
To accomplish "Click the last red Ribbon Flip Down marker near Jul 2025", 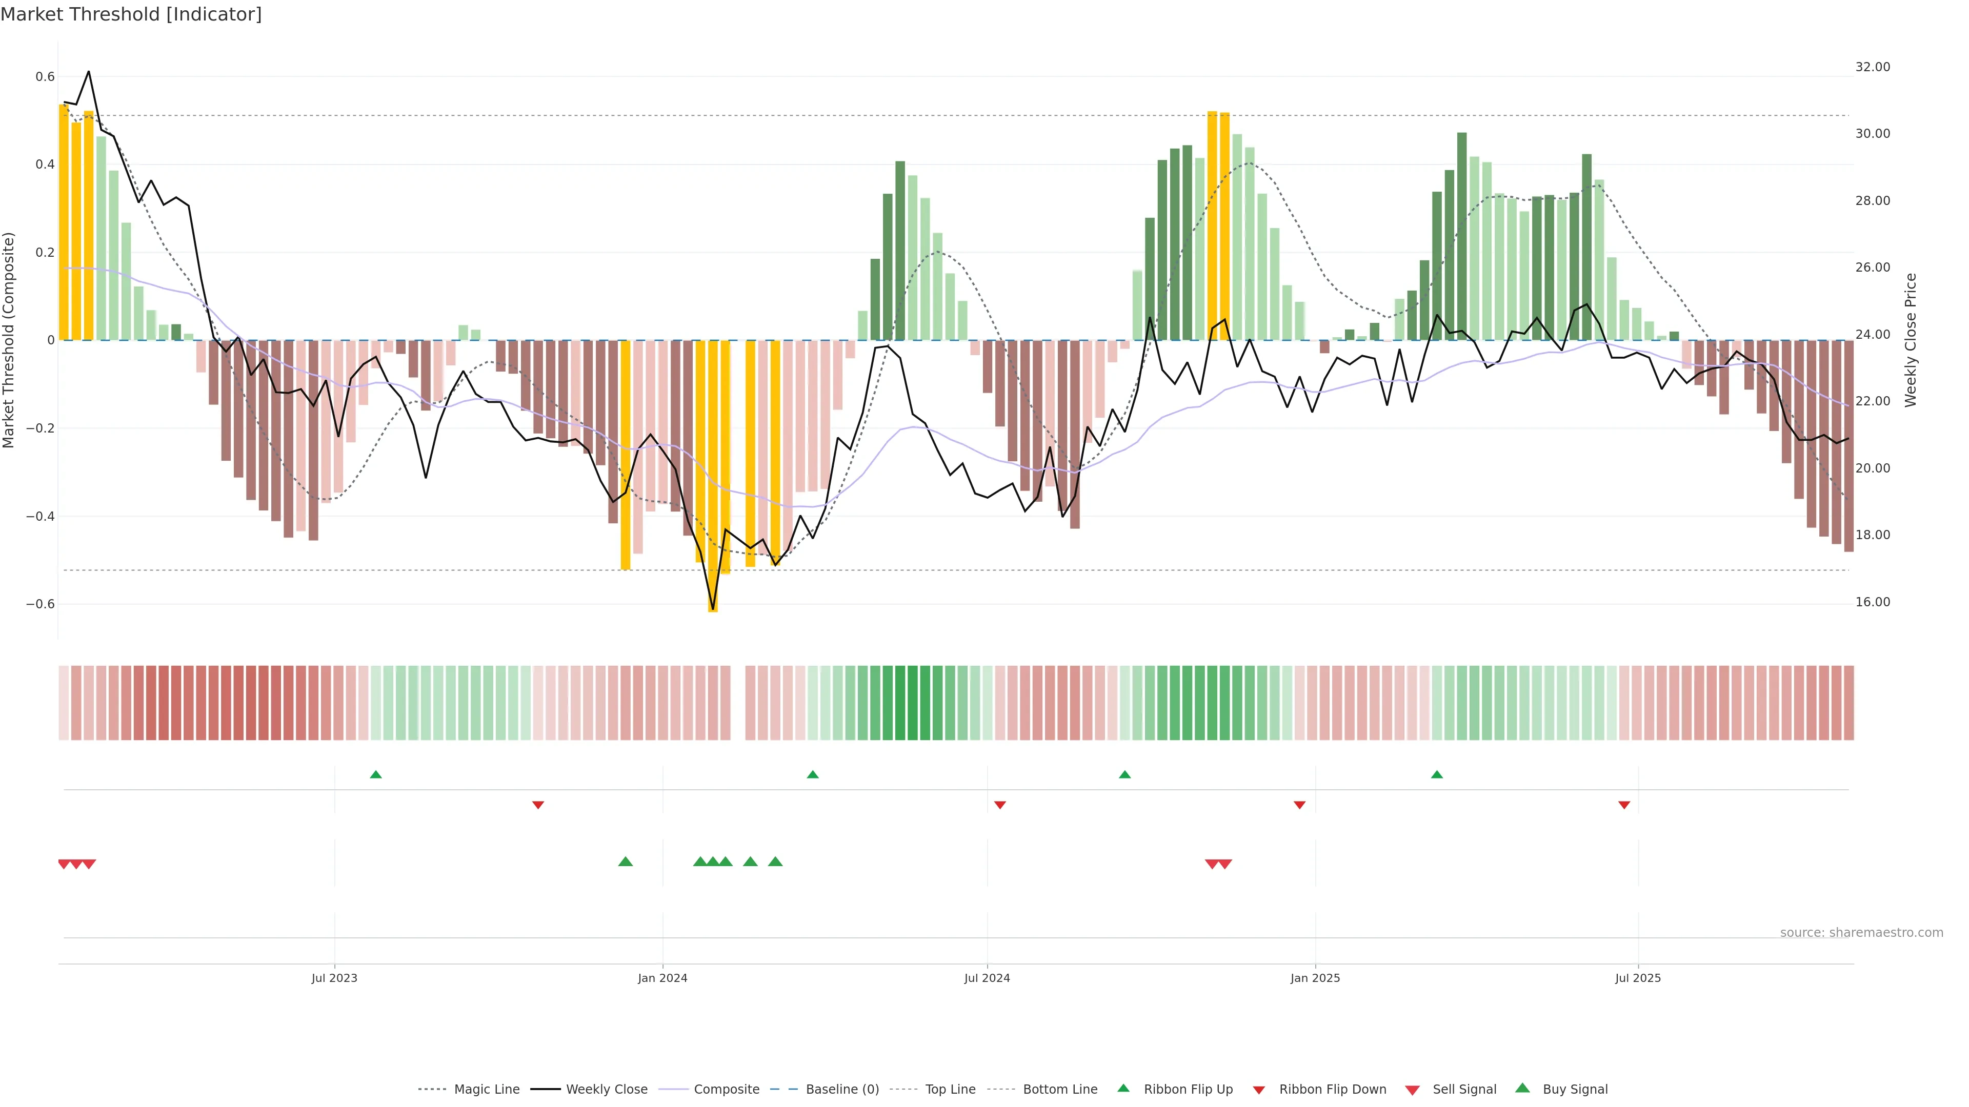I will click(1624, 805).
